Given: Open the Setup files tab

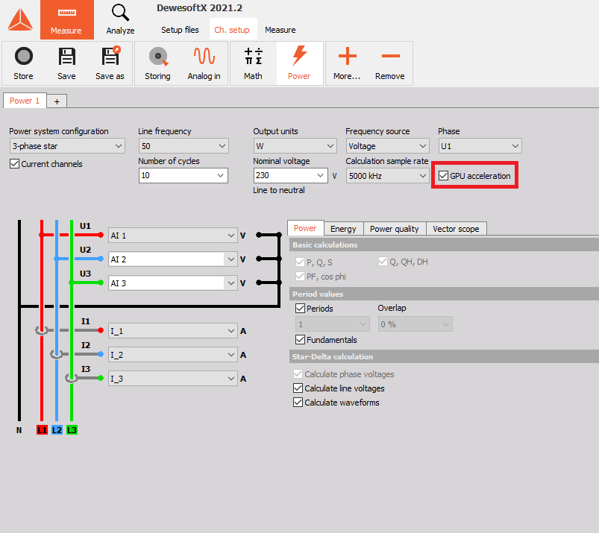Looking at the screenshot, I should pyautogui.click(x=180, y=30).
